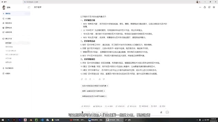Open the 查看全部 view all conversations link
This screenshot has height=122, width=218.
click(x=9, y=62)
